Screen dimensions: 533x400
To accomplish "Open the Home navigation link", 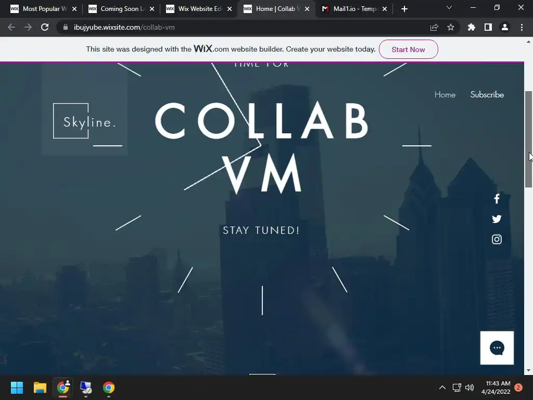I will [445, 95].
